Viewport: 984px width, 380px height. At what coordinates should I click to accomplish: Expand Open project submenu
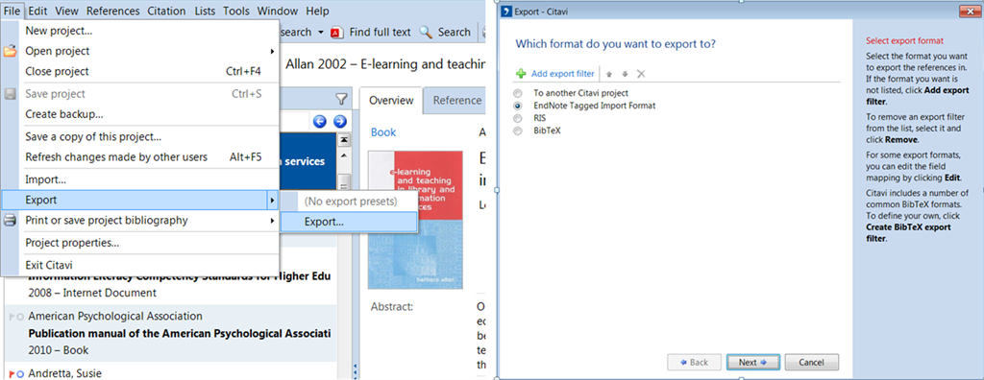point(140,52)
